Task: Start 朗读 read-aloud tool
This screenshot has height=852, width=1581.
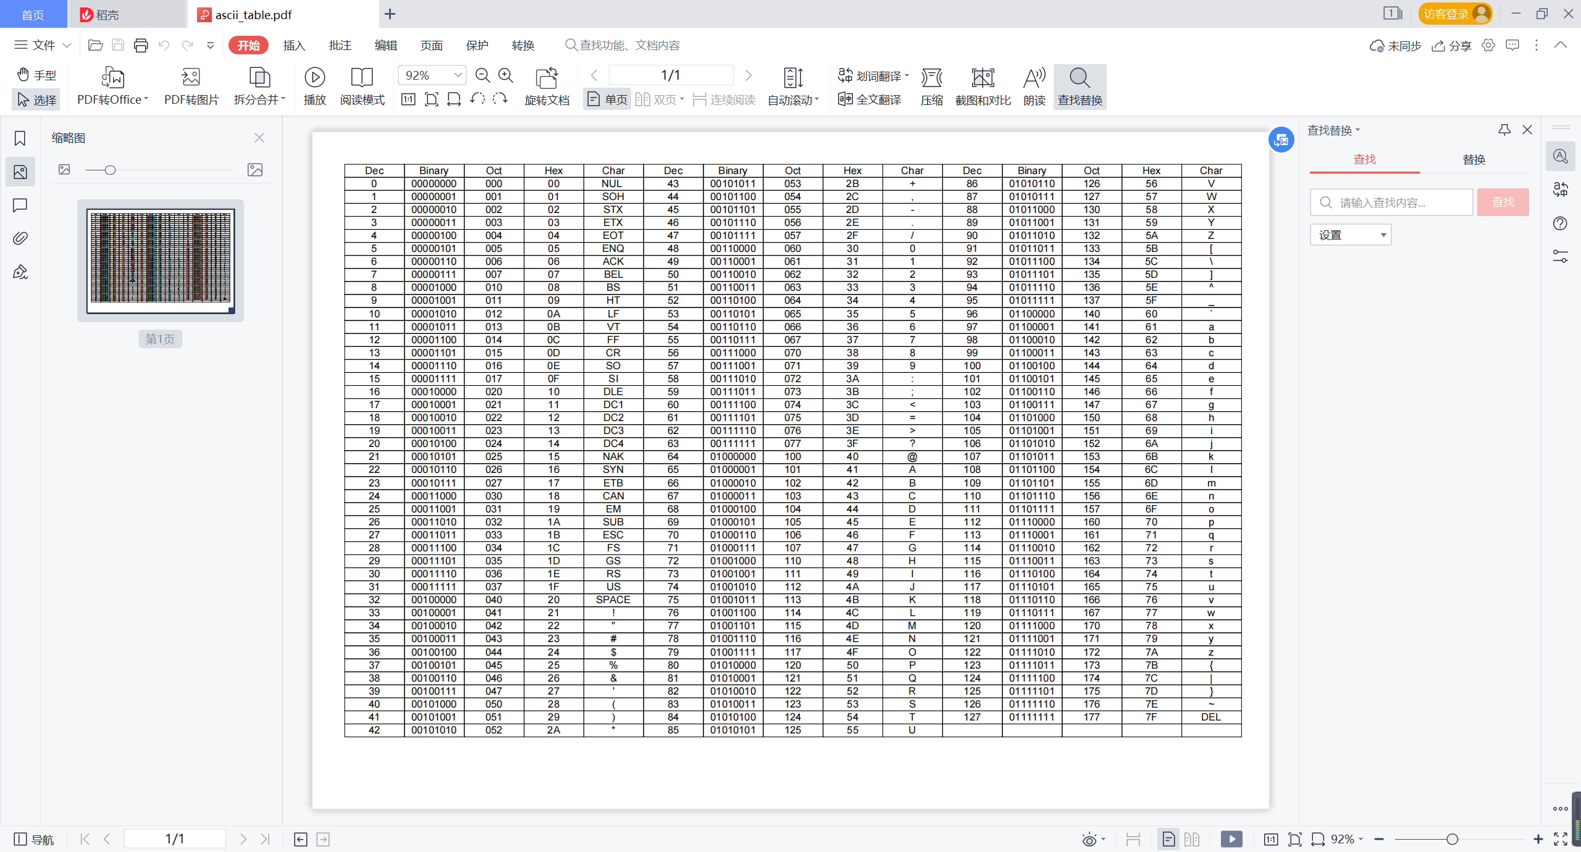Action: pos(1034,78)
